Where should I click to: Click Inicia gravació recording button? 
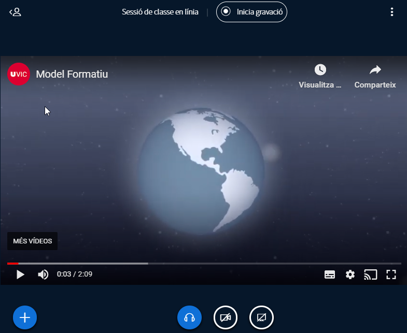pos(251,12)
